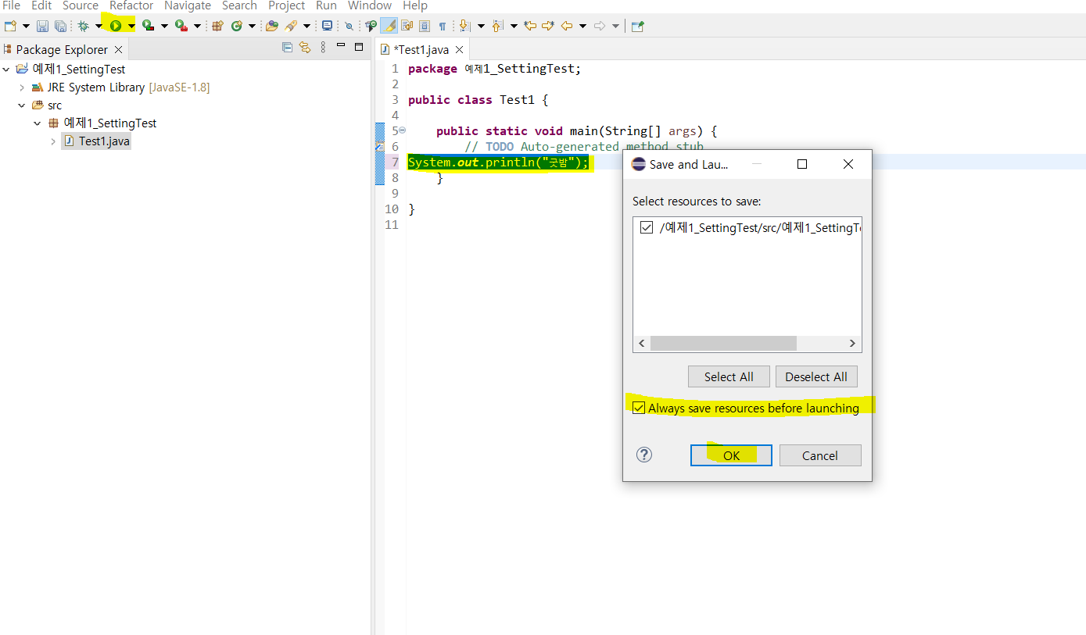Select Test1.java in Package Explorer
Screen dimensions: 1086x635
pos(96,141)
